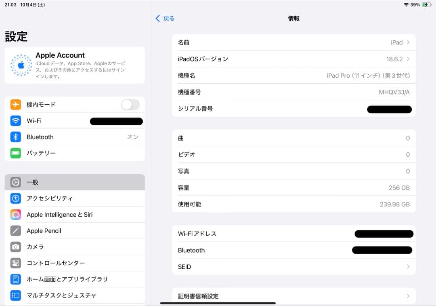Open カメラ settings via its camera icon
This screenshot has height=306, width=436.
16,247
